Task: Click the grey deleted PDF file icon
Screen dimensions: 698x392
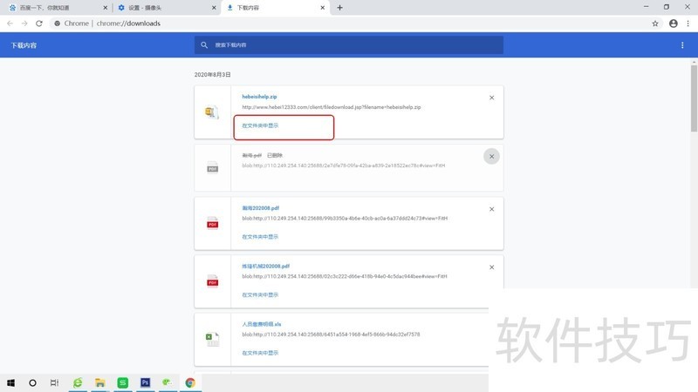Action: tap(212, 168)
